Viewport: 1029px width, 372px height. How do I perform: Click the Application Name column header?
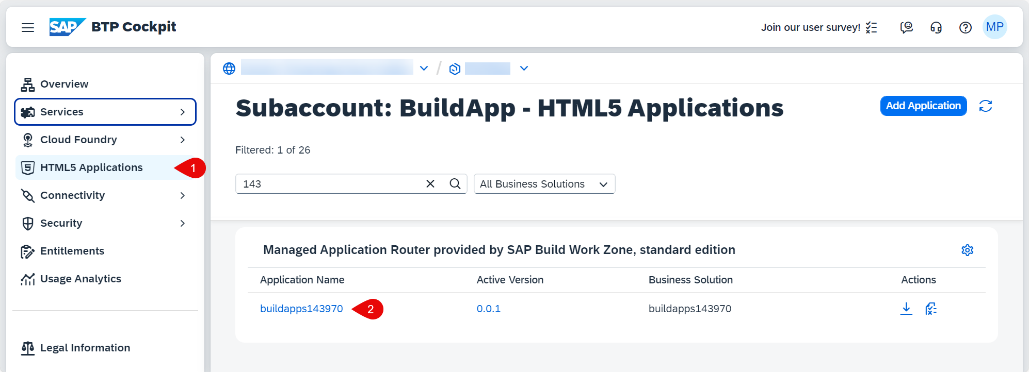pos(302,280)
